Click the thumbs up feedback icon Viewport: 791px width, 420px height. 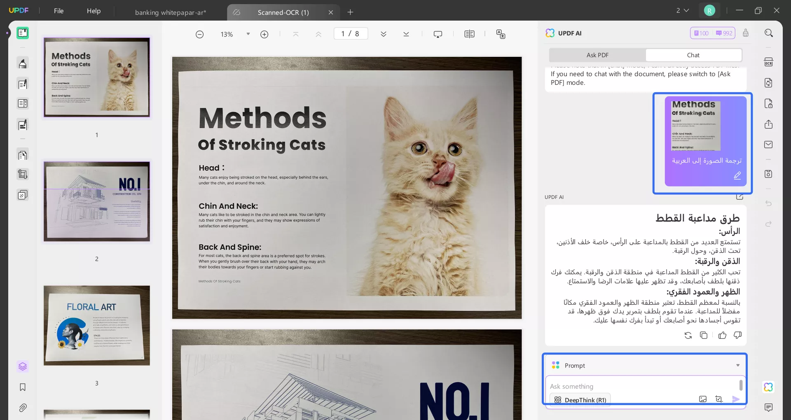click(x=722, y=335)
